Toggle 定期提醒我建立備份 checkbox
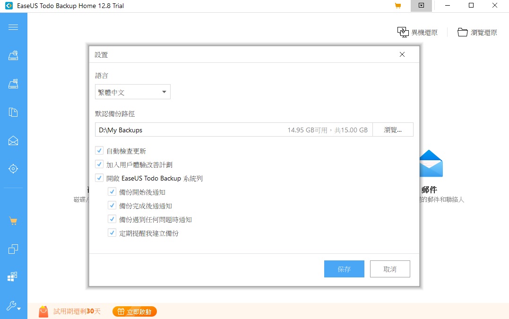509x319 pixels. (x=112, y=233)
